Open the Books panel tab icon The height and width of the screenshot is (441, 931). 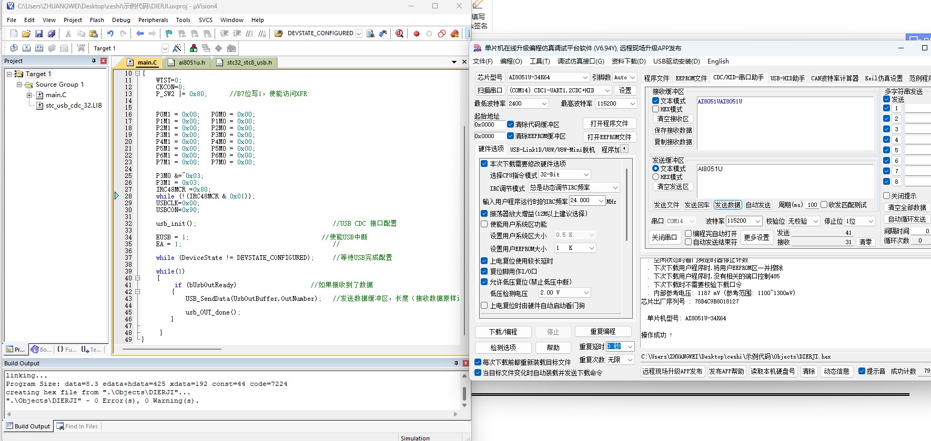tap(42, 349)
